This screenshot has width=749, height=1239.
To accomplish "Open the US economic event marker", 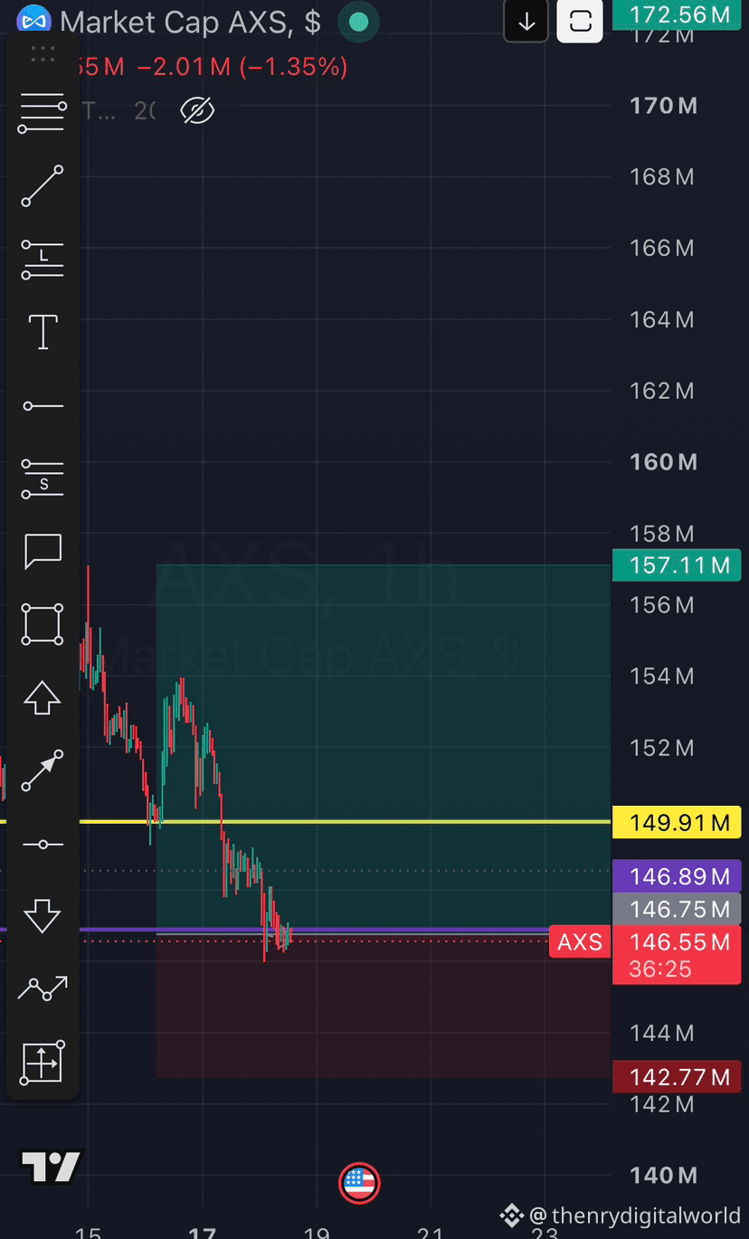I will point(359,1182).
